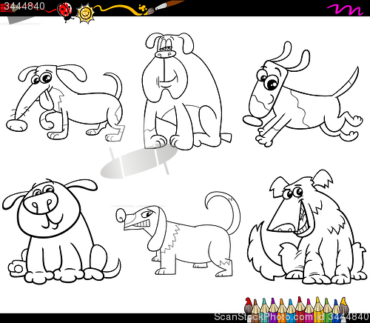Pick the teal colored pencil
Viewport: 370px width, 323px height.
(264, 310)
